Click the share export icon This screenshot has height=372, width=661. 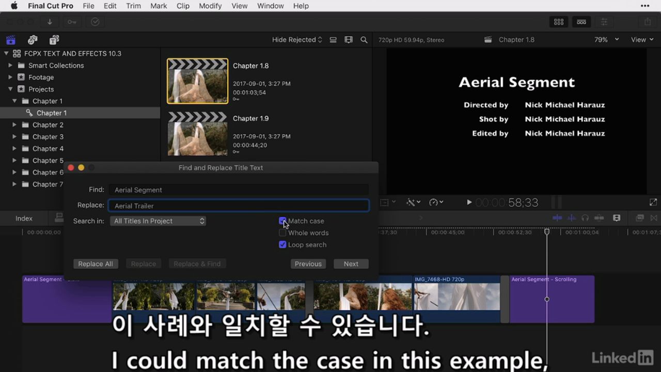click(647, 22)
